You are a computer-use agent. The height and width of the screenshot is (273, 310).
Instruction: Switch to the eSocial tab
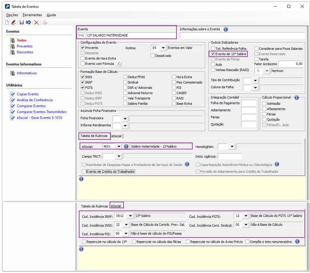click(117, 136)
